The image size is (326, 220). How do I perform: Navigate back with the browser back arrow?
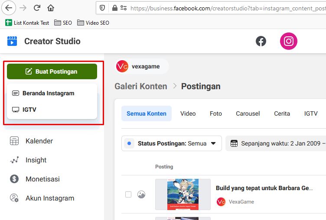point(9,8)
